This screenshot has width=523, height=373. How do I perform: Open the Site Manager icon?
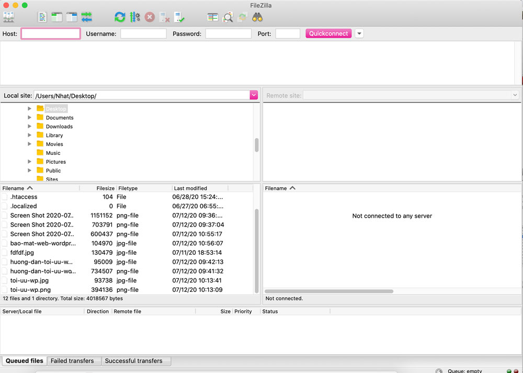(9, 17)
